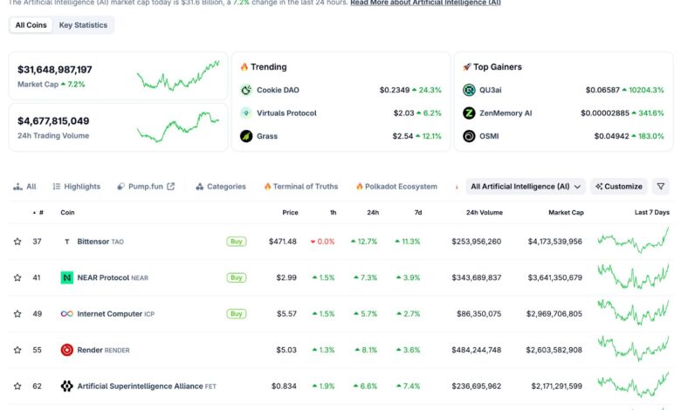Click the Bittensor coin logo
Image resolution: width=681 pixels, height=410 pixels.
click(67, 242)
